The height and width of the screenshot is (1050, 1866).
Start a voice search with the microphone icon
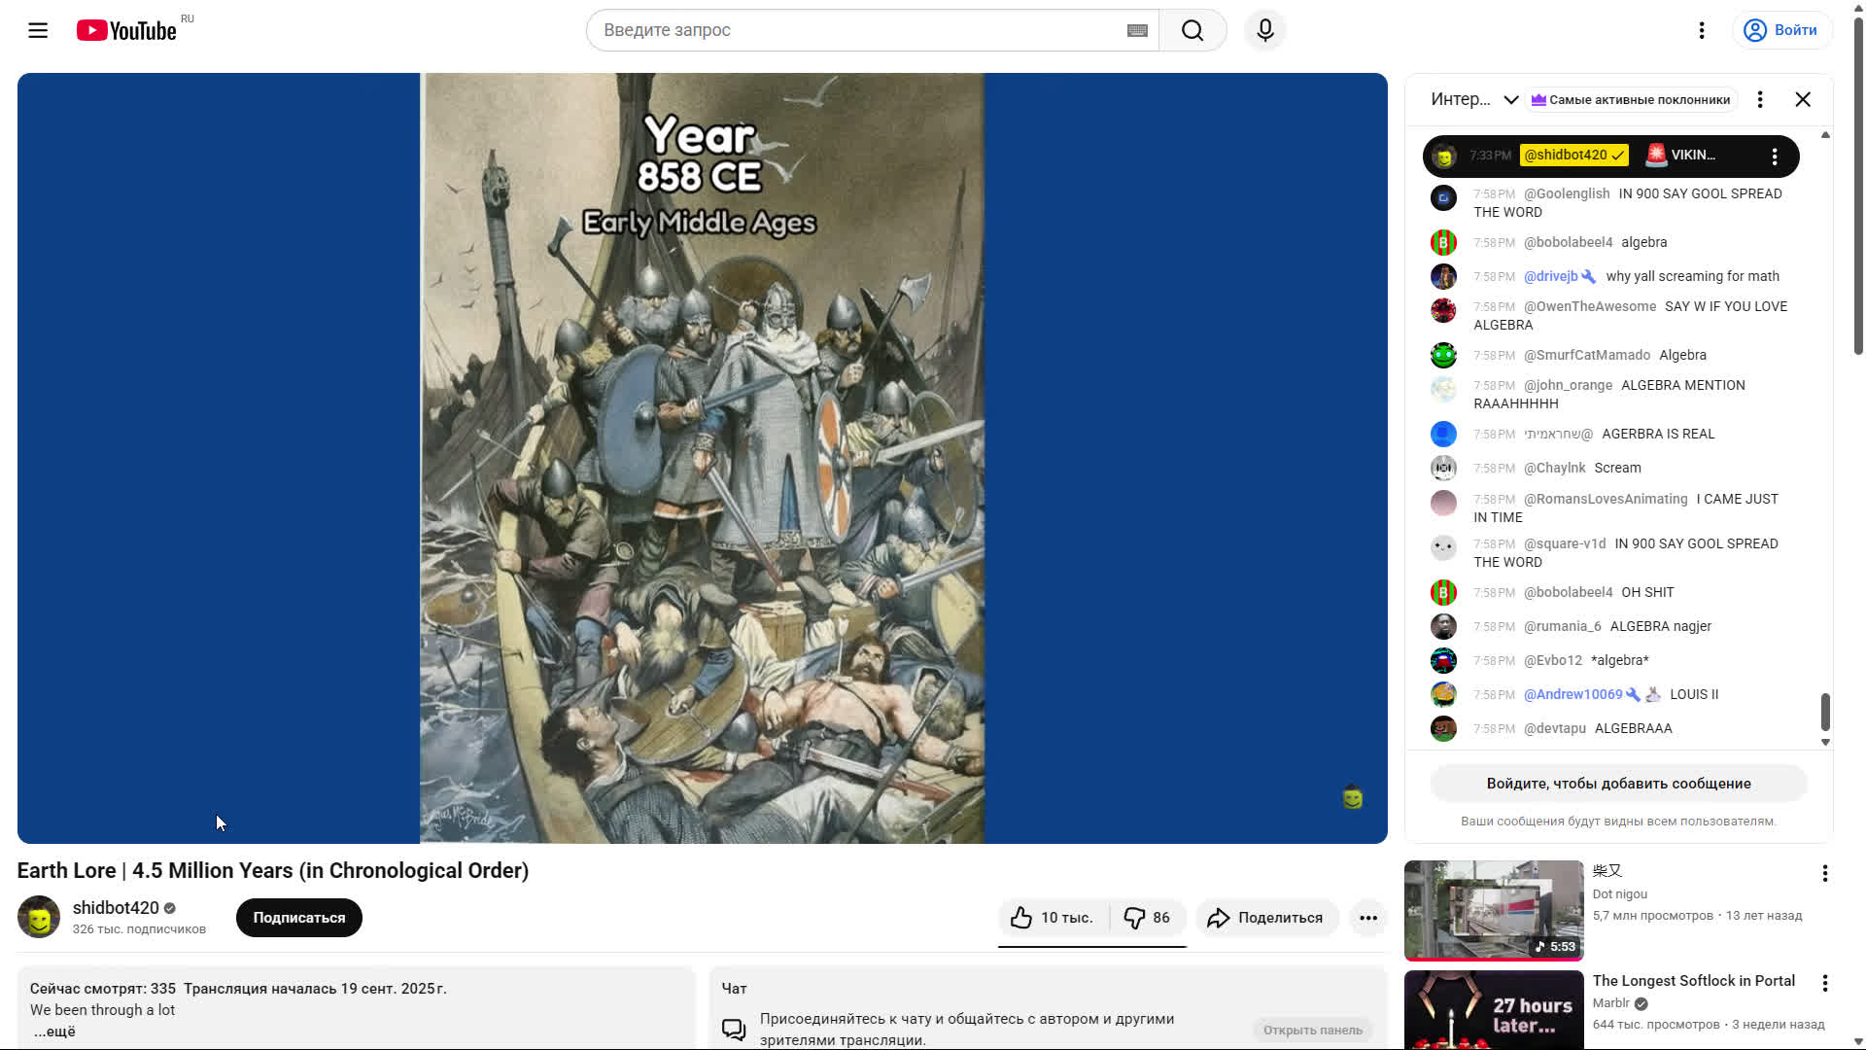tap(1264, 30)
